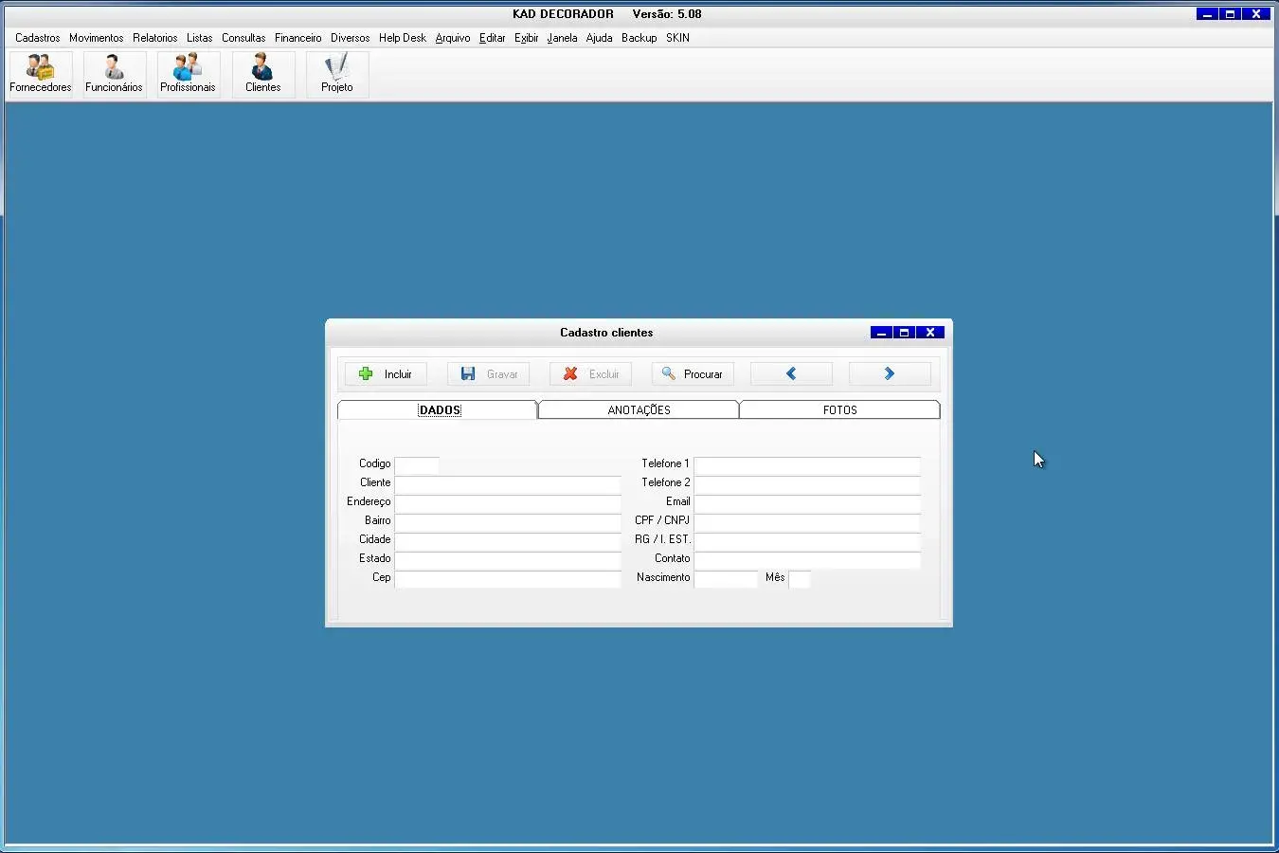Focus the Cliente name input field
1279x853 pixels.
click(x=508, y=483)
